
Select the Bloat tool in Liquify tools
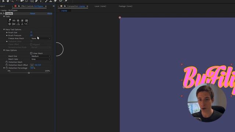(10, 24)
